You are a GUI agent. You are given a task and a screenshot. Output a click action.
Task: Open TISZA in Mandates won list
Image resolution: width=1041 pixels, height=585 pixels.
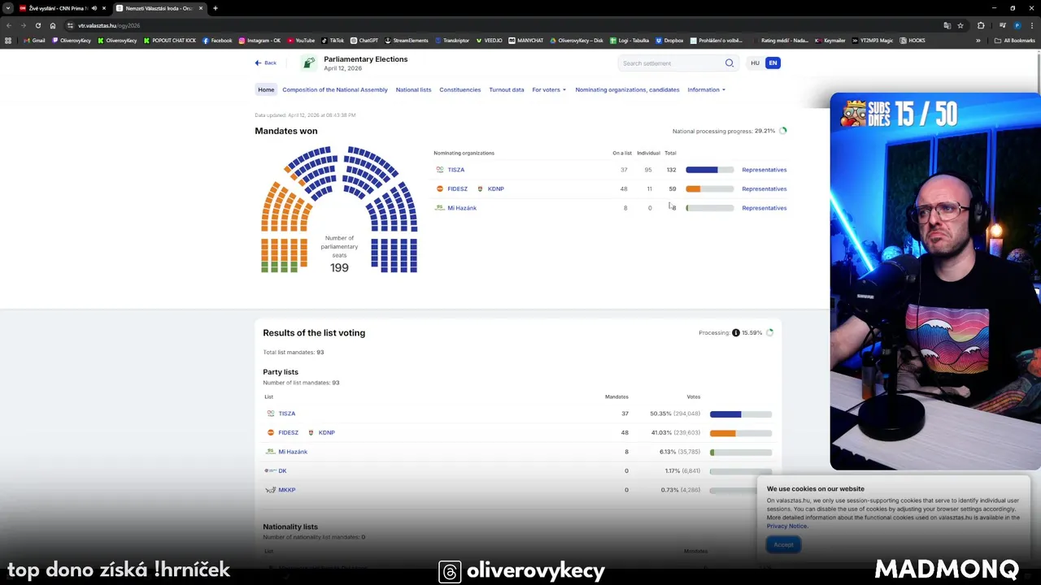pos(456,170)
